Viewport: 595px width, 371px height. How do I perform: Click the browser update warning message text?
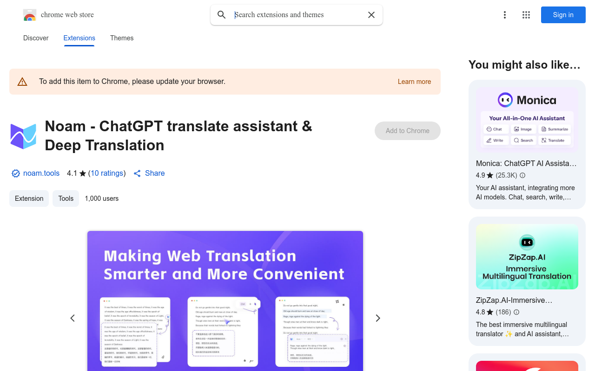132,82
